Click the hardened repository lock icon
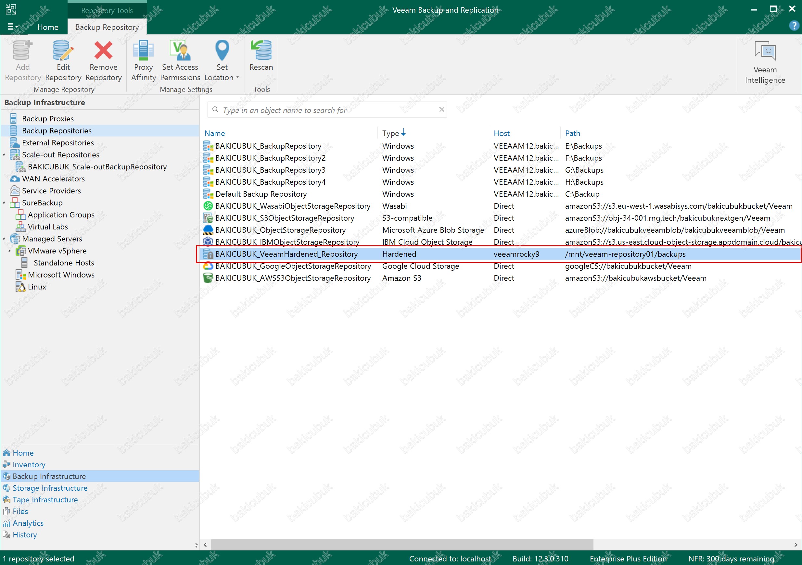Image resolution: width=802 pixels, height=565 pixels. [208, 254]
